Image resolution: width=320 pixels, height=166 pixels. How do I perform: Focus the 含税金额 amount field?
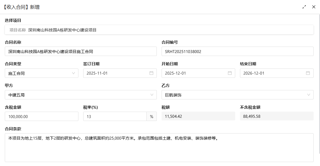[42, 116]
